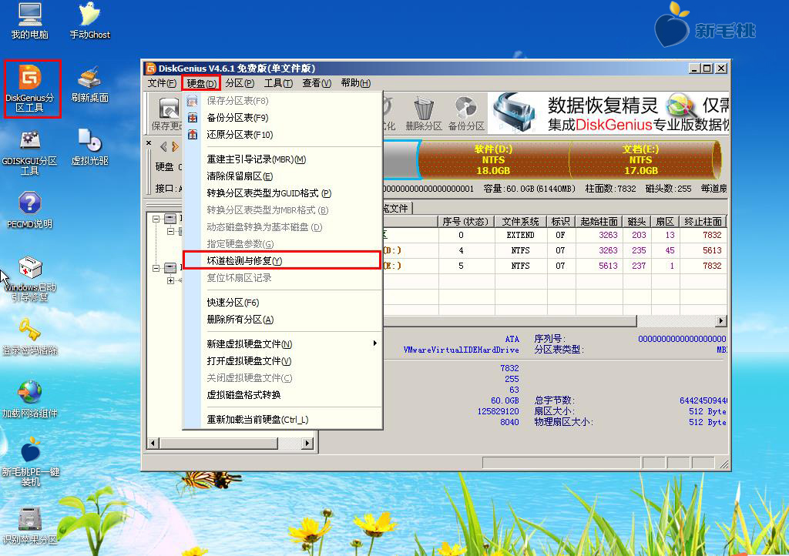Collapse the first disk tree node
Viewport: 789px width, 556px height.
[156, 219]
